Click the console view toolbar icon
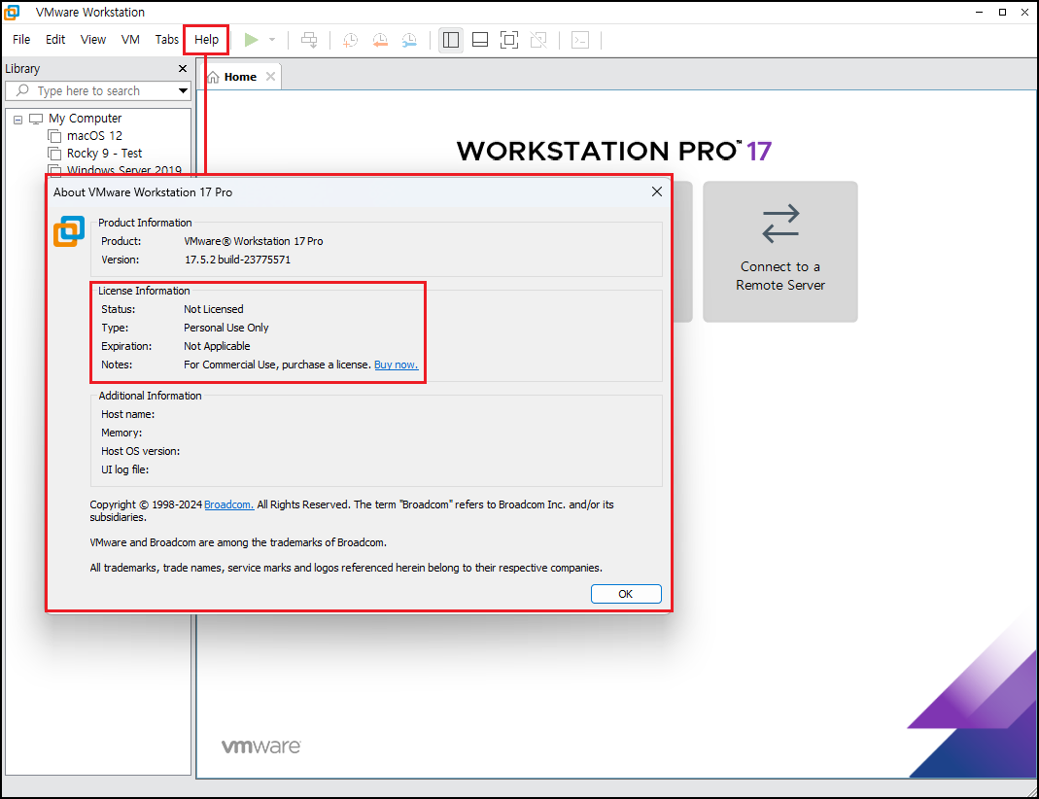Image resolution: width=1039 pixels, height=799 pixels. pos(580,40)
